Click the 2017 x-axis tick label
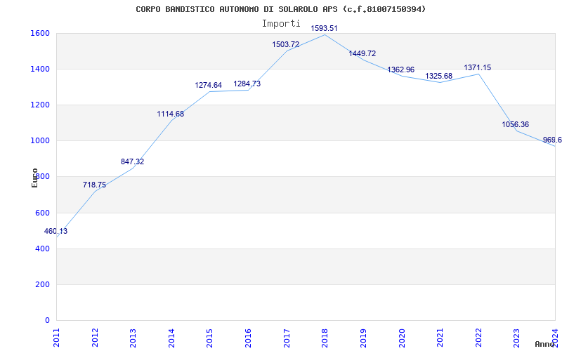 point(287,338)
